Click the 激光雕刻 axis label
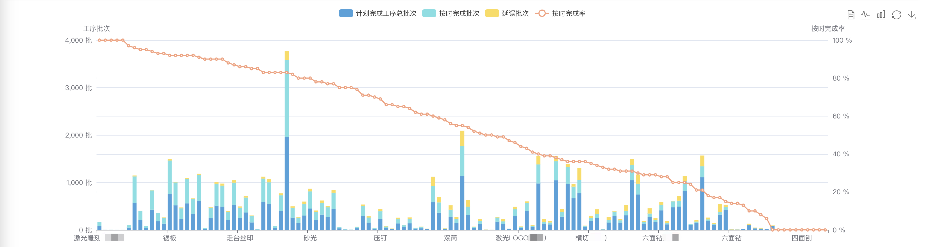The height and width of the screenshot is (247, 928). point(87,238)
